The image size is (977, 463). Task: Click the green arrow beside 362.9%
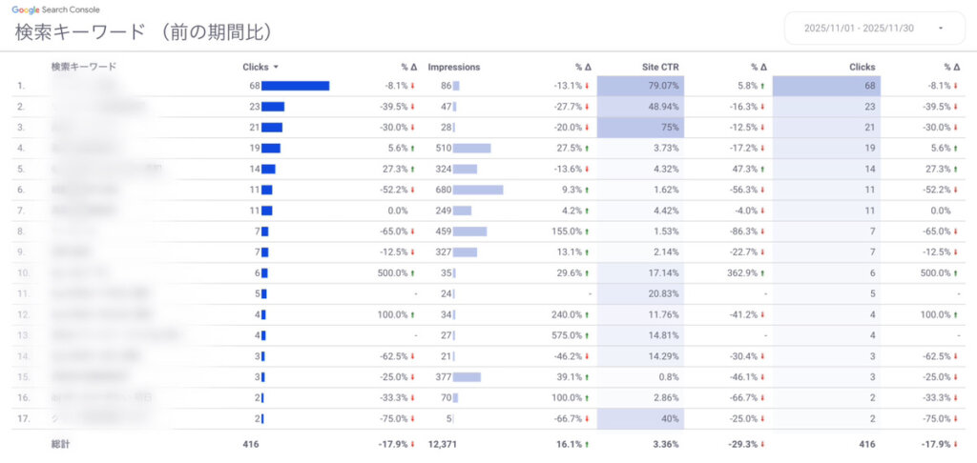tap(763, 272)
